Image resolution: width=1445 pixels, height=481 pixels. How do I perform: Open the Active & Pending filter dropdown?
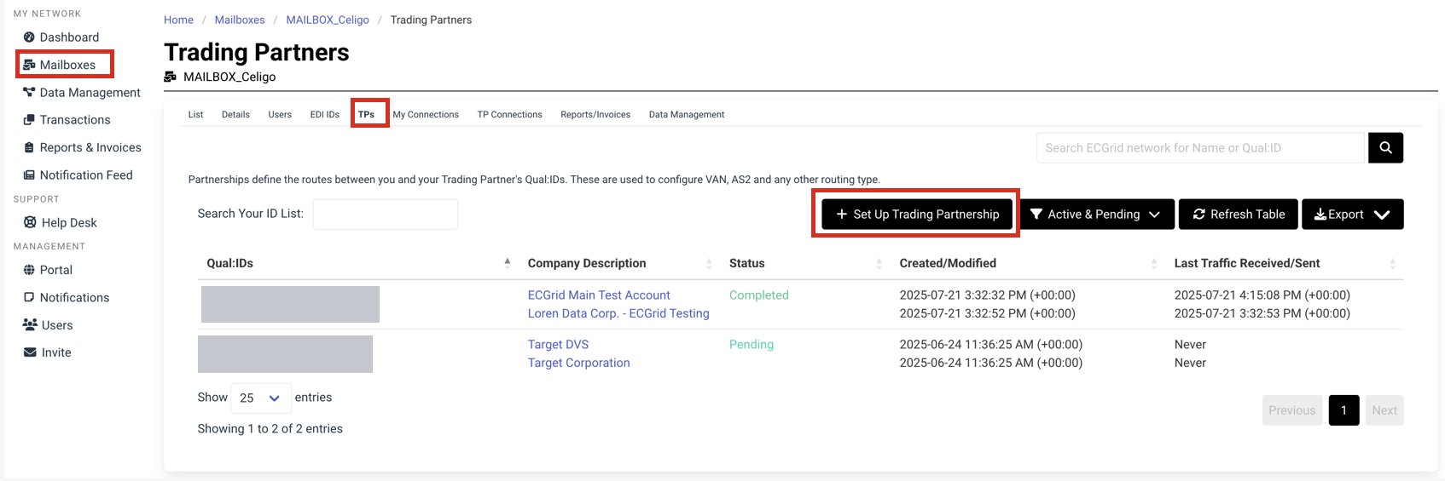[x=1097, y=215]
